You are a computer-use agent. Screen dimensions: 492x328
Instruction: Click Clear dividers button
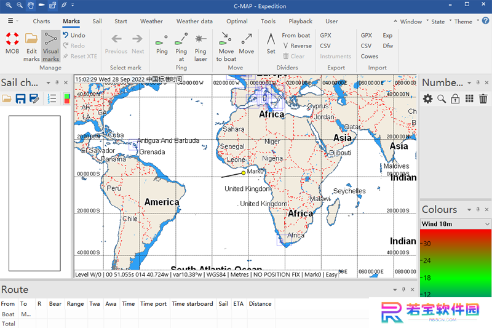(x=294, y=56)
